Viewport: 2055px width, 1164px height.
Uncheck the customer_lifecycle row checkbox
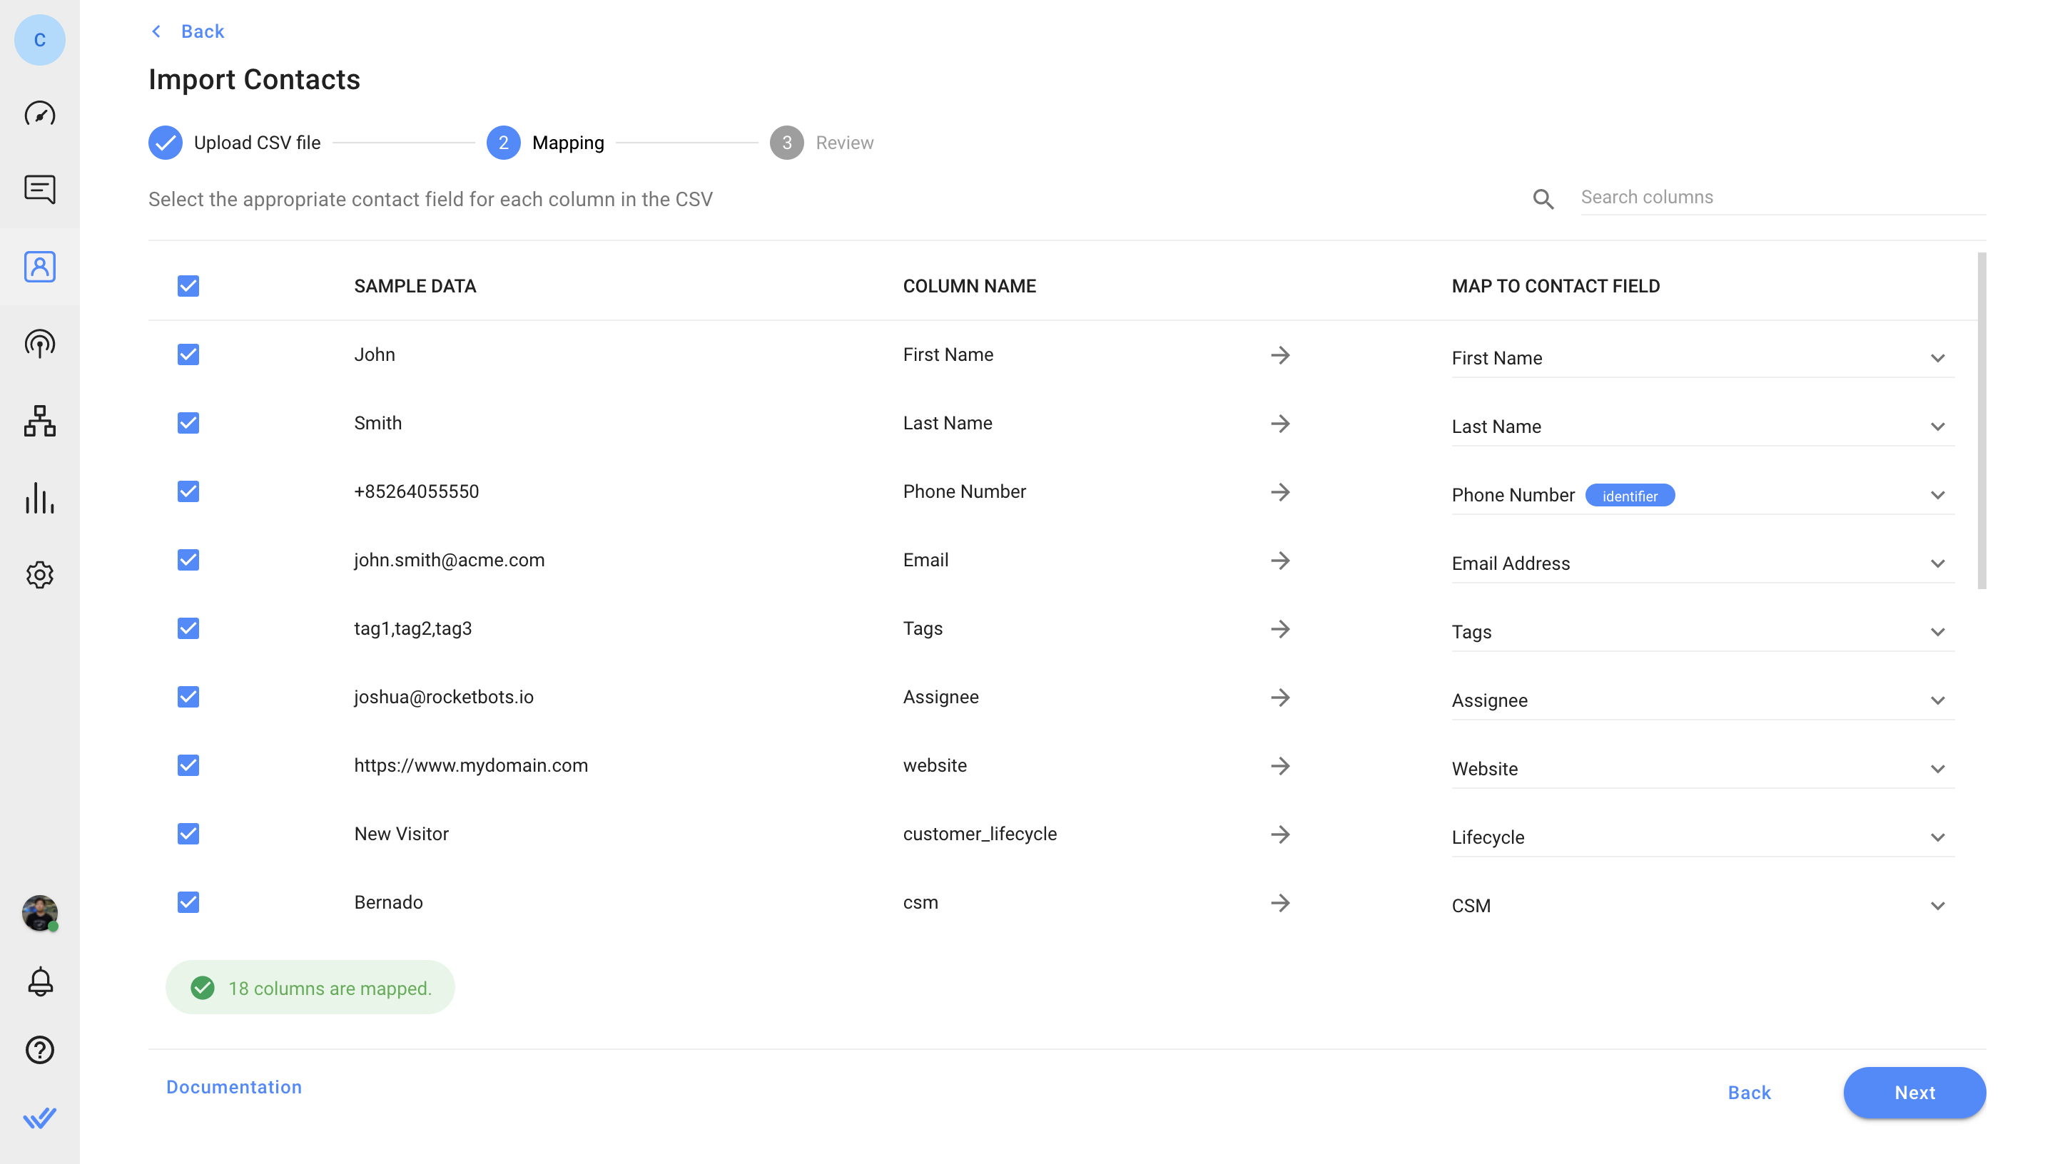click(188, 834)
